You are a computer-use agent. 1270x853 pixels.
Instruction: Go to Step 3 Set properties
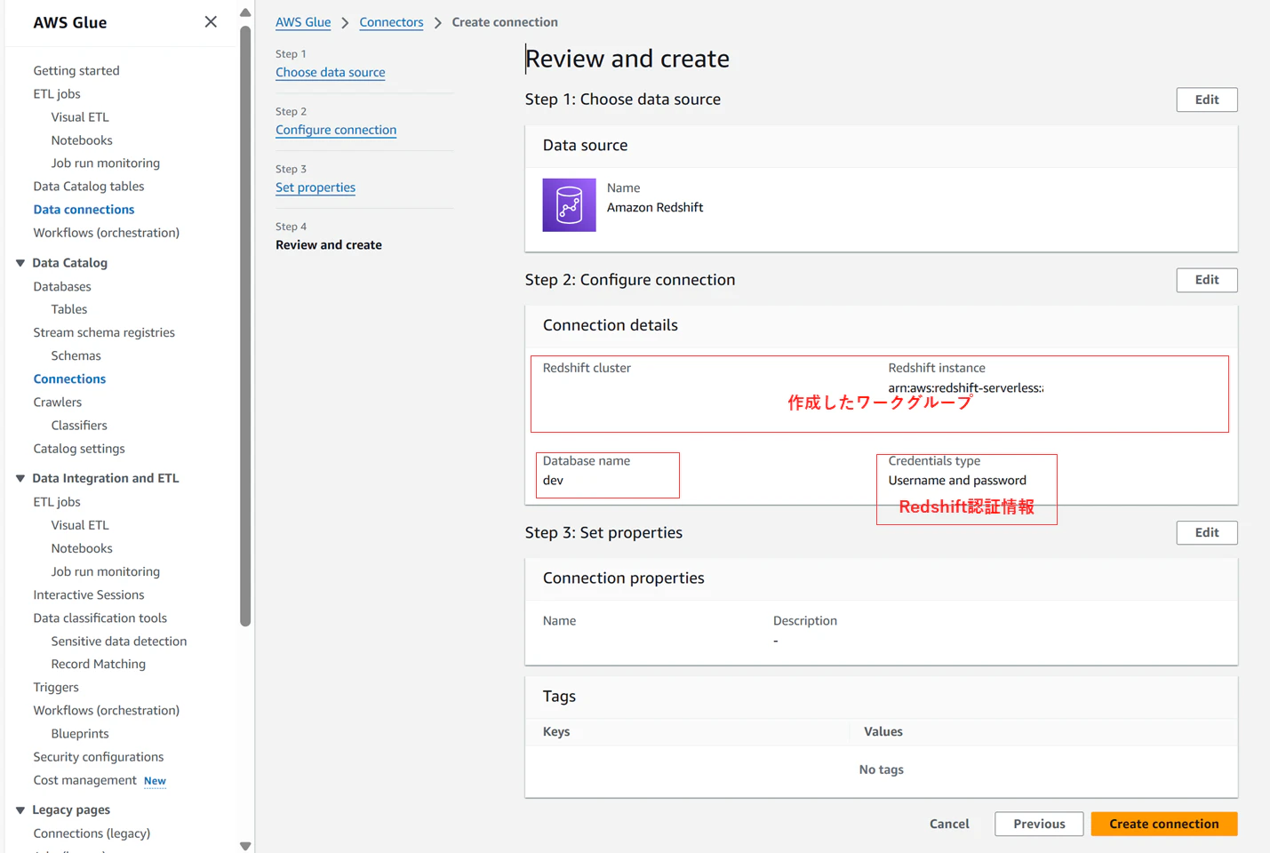click(316, 187)
